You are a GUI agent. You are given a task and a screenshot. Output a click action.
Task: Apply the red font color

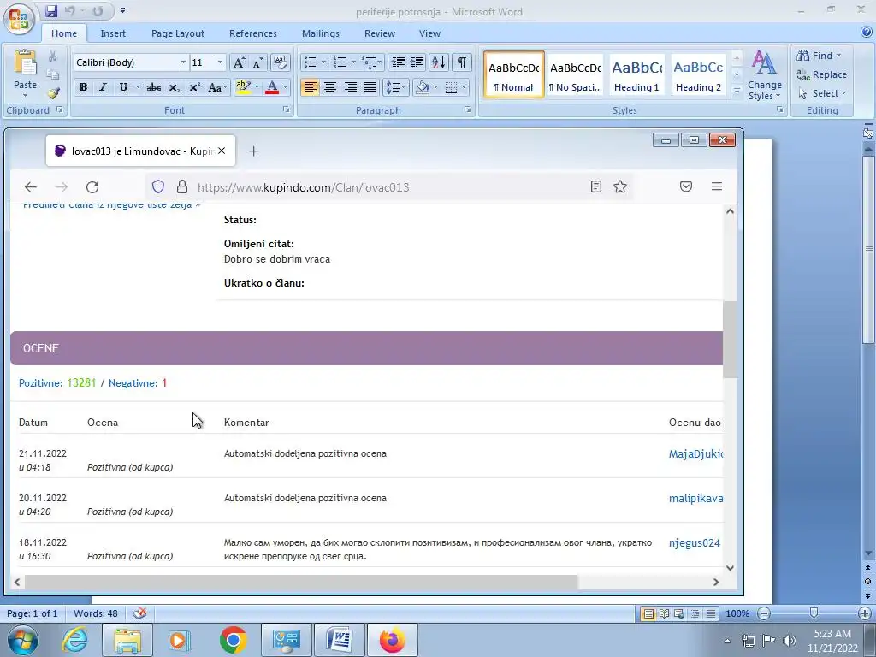click(x=272, y=87)
